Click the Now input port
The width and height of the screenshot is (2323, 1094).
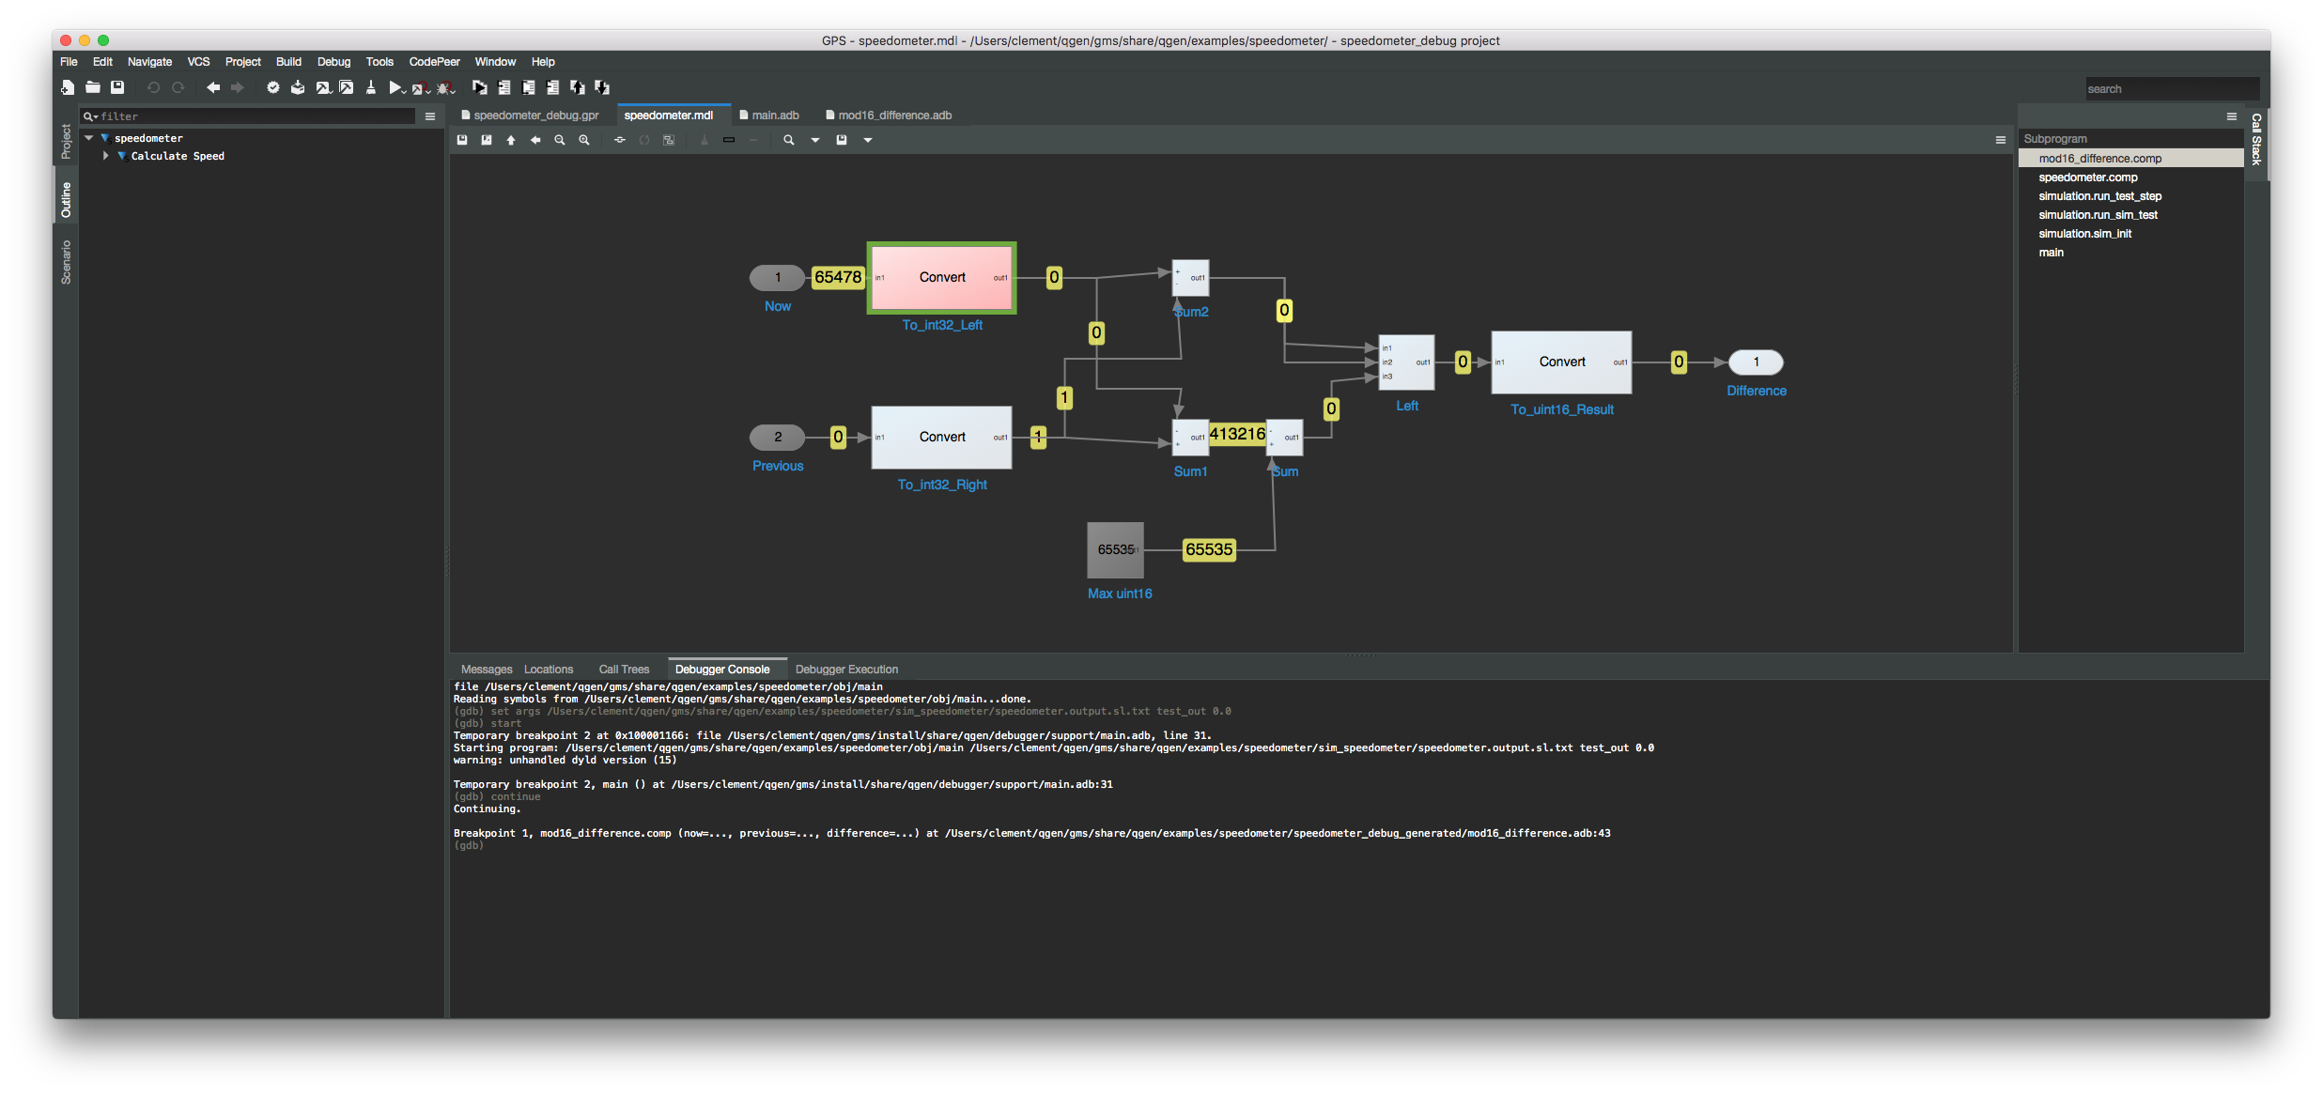pos(777,278)
